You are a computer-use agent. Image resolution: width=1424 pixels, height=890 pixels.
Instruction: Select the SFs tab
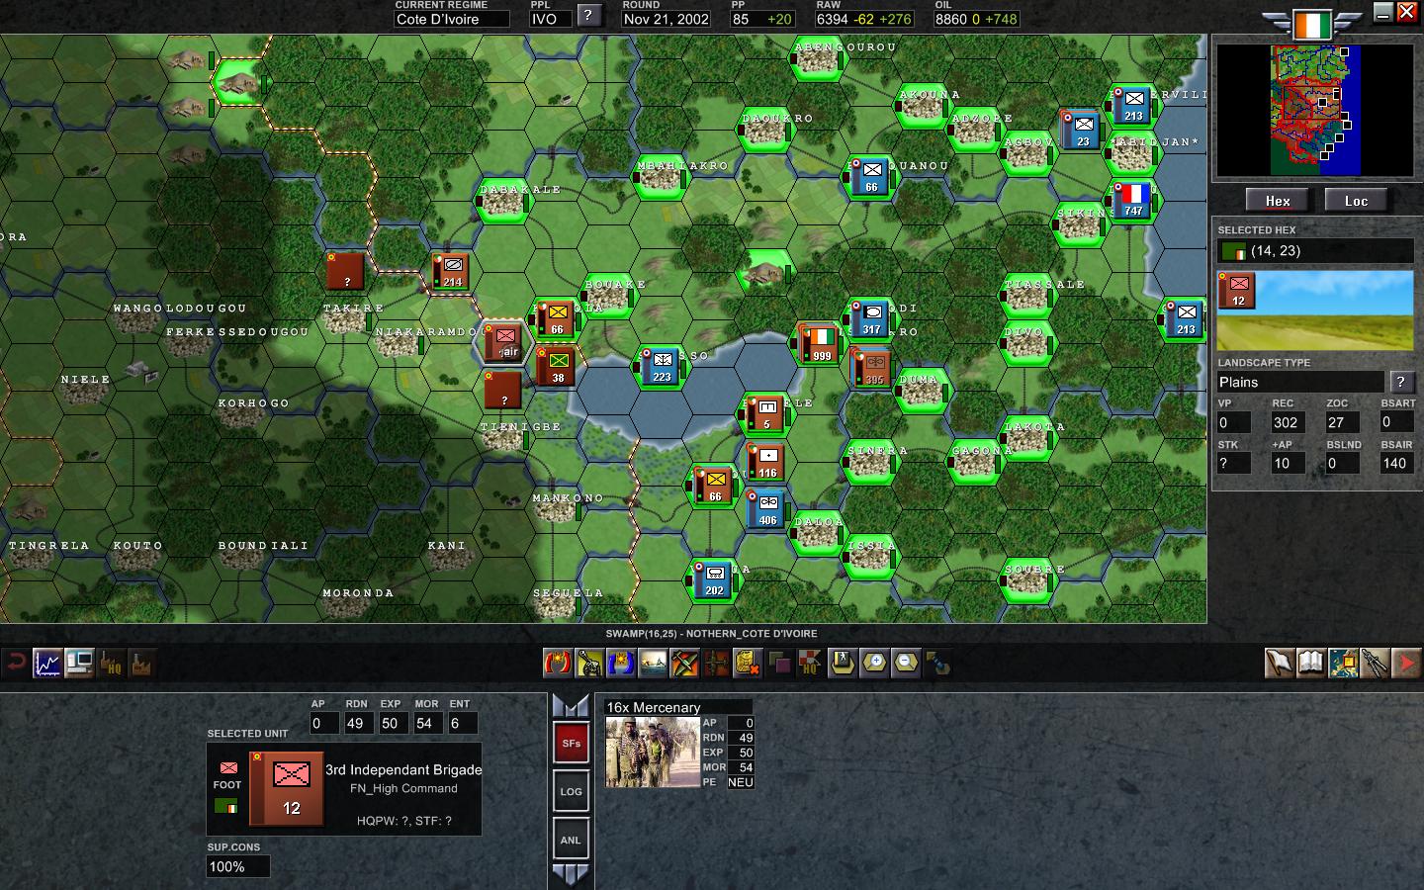[571, 743]
